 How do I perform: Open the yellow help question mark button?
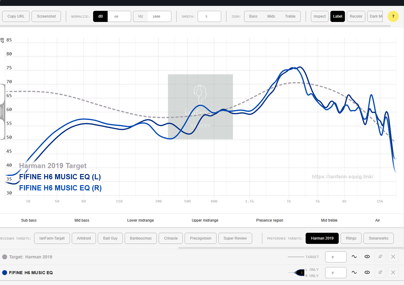pyautogui.click(x=393, y=16)
